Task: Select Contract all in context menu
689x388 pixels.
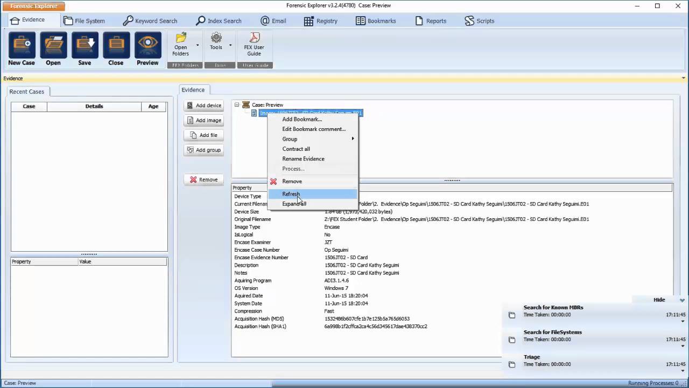Action: [313, 149]
